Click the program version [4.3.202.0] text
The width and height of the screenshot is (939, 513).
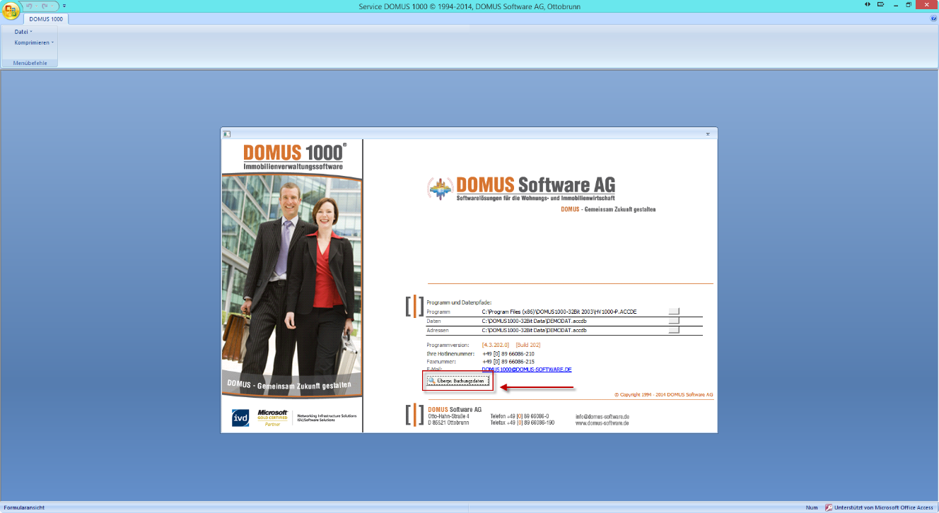click(x=496, y=345)
